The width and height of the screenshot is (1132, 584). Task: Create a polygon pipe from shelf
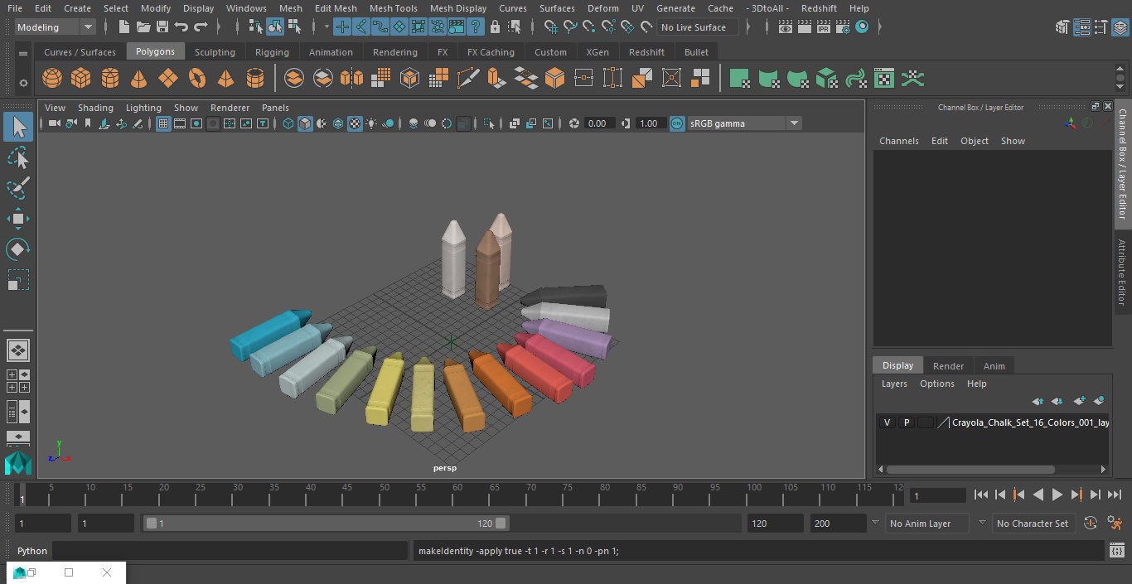255,79
